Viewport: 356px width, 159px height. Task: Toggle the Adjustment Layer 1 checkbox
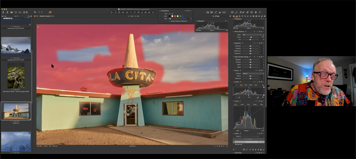pyautogui.click(x=234, y=142)
